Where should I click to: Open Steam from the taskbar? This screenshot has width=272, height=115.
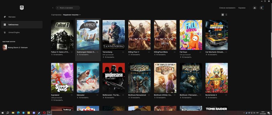(x=39, y=113)
